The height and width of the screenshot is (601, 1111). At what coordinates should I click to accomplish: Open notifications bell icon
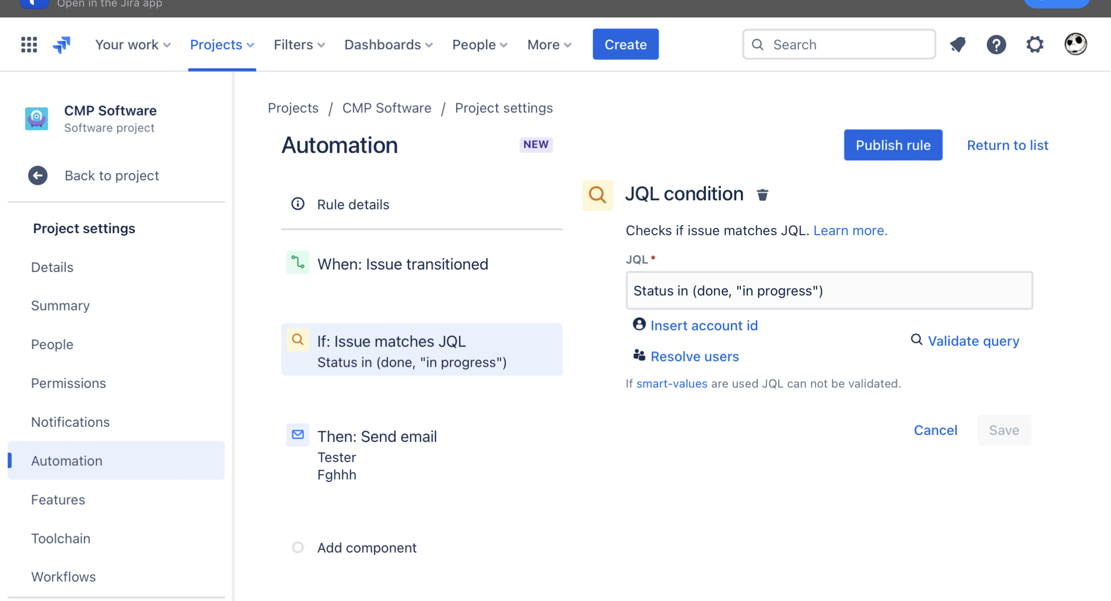point(957,44)
